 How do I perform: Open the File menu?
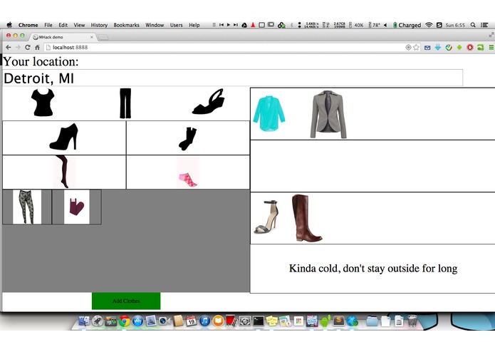[x=48, y=25]
